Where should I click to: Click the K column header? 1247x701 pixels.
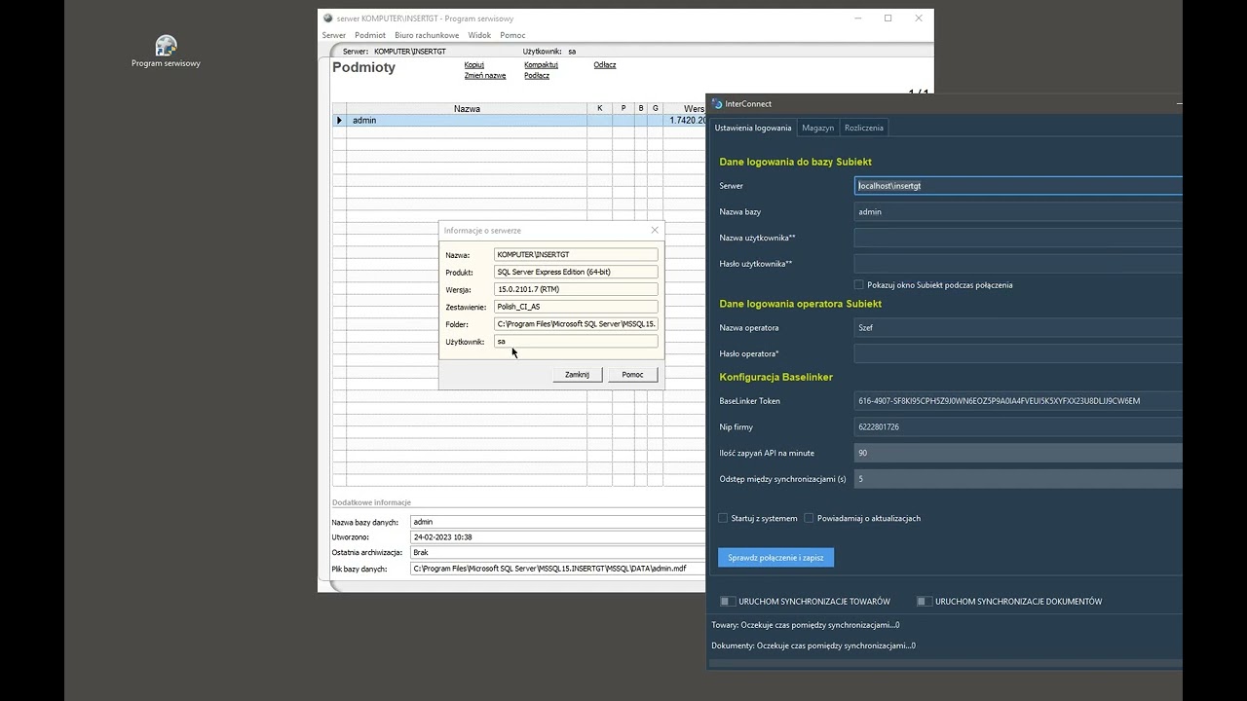pos(599,108)
